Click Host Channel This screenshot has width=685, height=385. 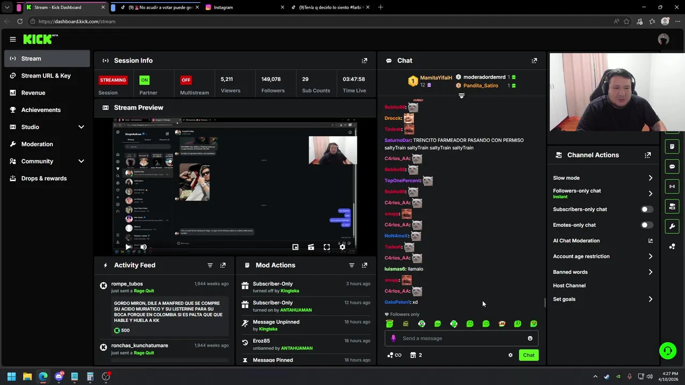coord(569,286)
